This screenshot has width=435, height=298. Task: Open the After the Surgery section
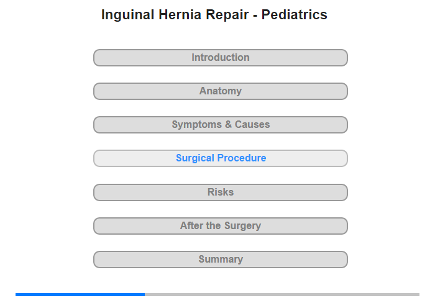[220, 226]
